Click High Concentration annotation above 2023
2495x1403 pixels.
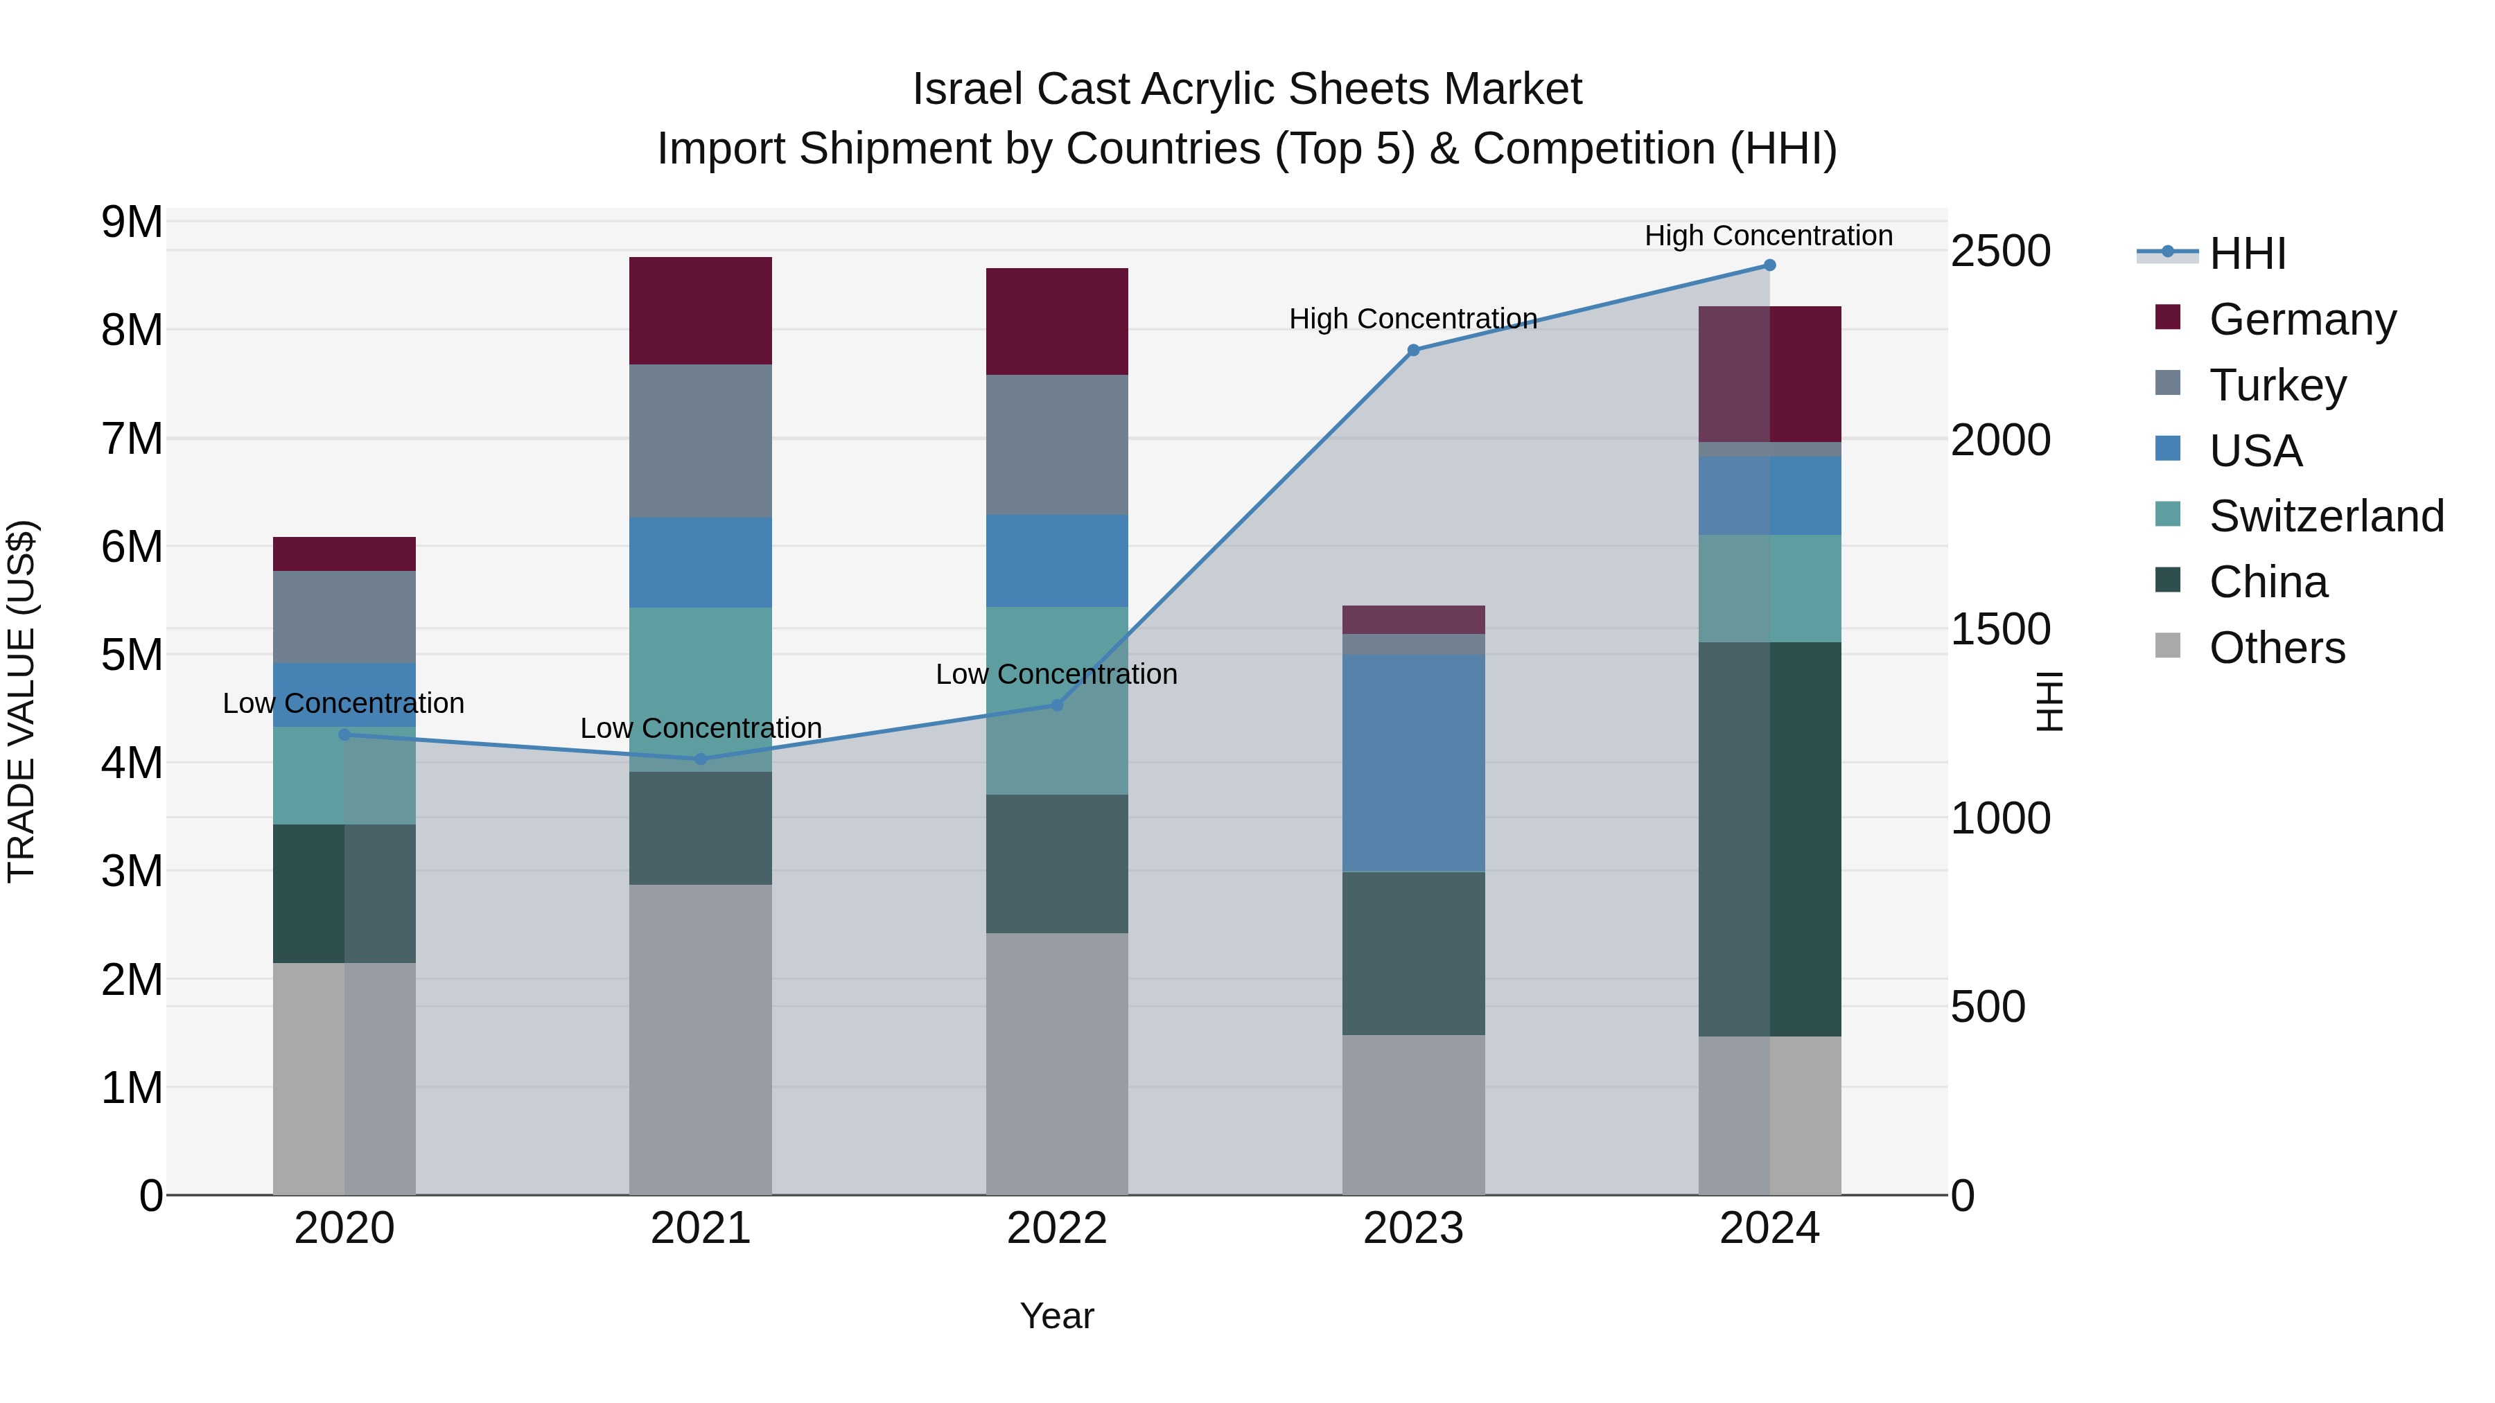pyautogui.click(x=1413, y=319)
